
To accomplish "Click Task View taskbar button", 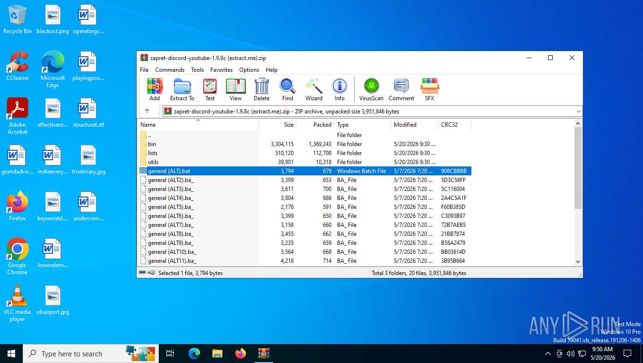I will click(x=170, y=354).
